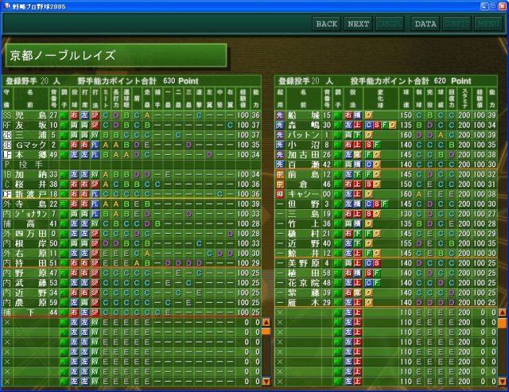Select fielder name 新渡戸
Viewport: 509px width, 392px height.
click(x=30, y=194)
